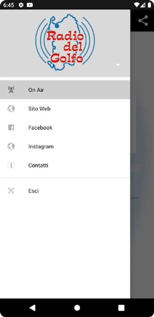This screenshot has height=317, width=154.
Task: Tap the X icon beside Esci
Action: (x=11, y=191)
